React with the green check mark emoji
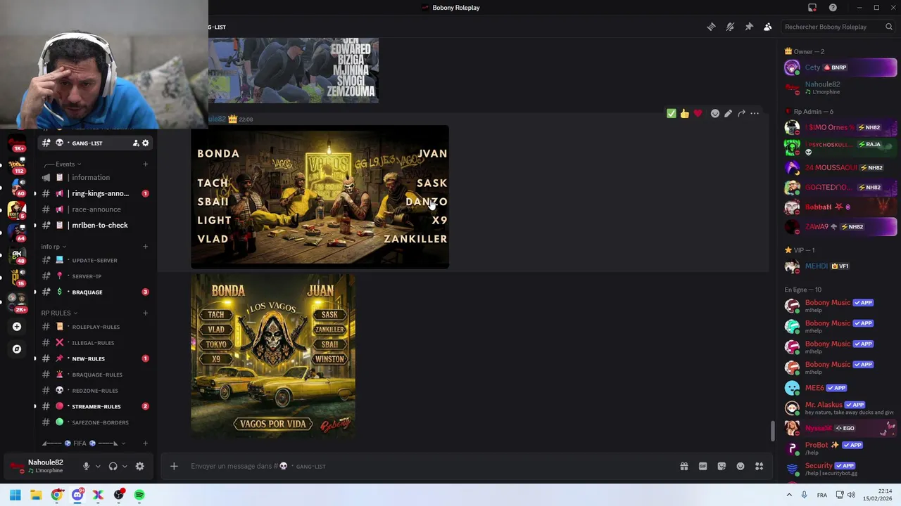The height and width of the screenshot is (506, 901). point(672,113)
